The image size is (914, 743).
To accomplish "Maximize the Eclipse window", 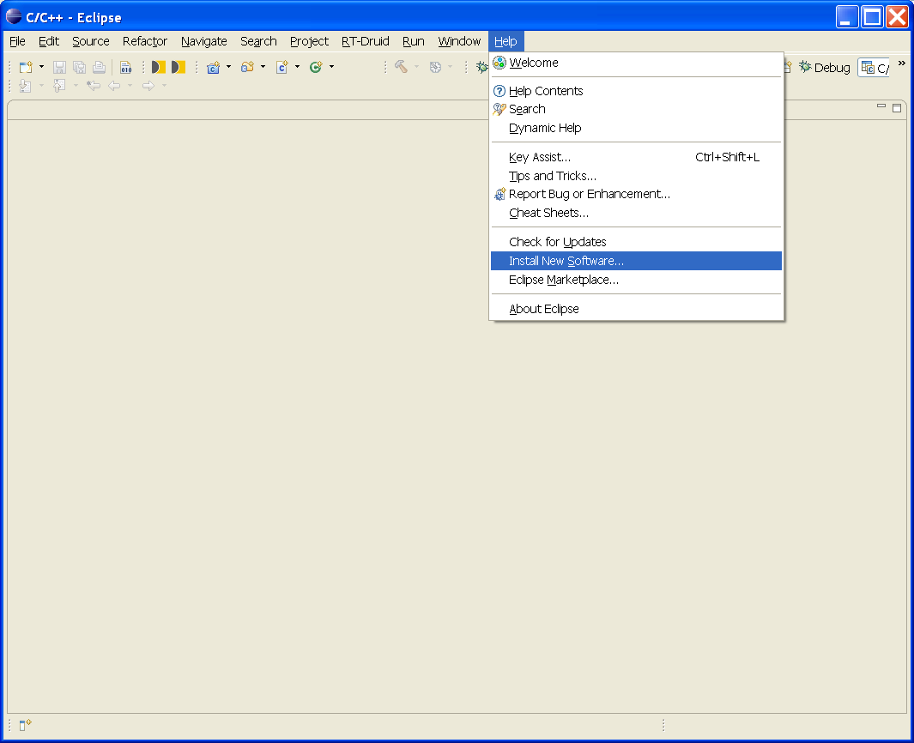I will click(x=872, y=17).
